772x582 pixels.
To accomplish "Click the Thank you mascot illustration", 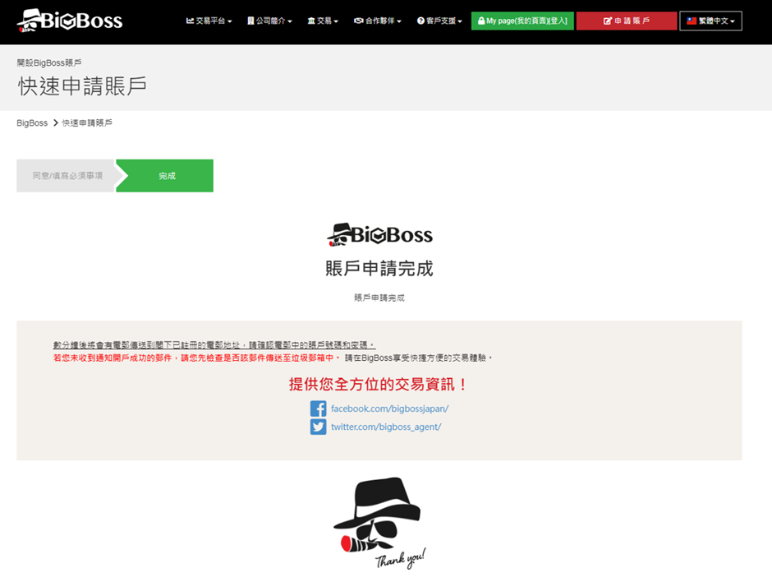I will (379, 524).
